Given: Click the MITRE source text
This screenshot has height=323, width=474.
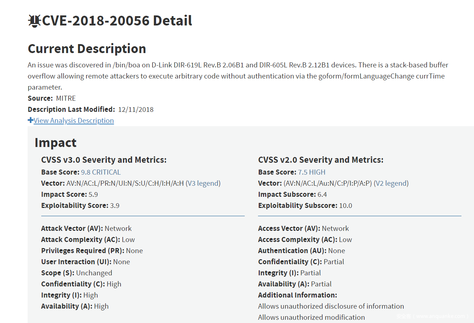Looking at the screenshot, I should click(66, 98).
